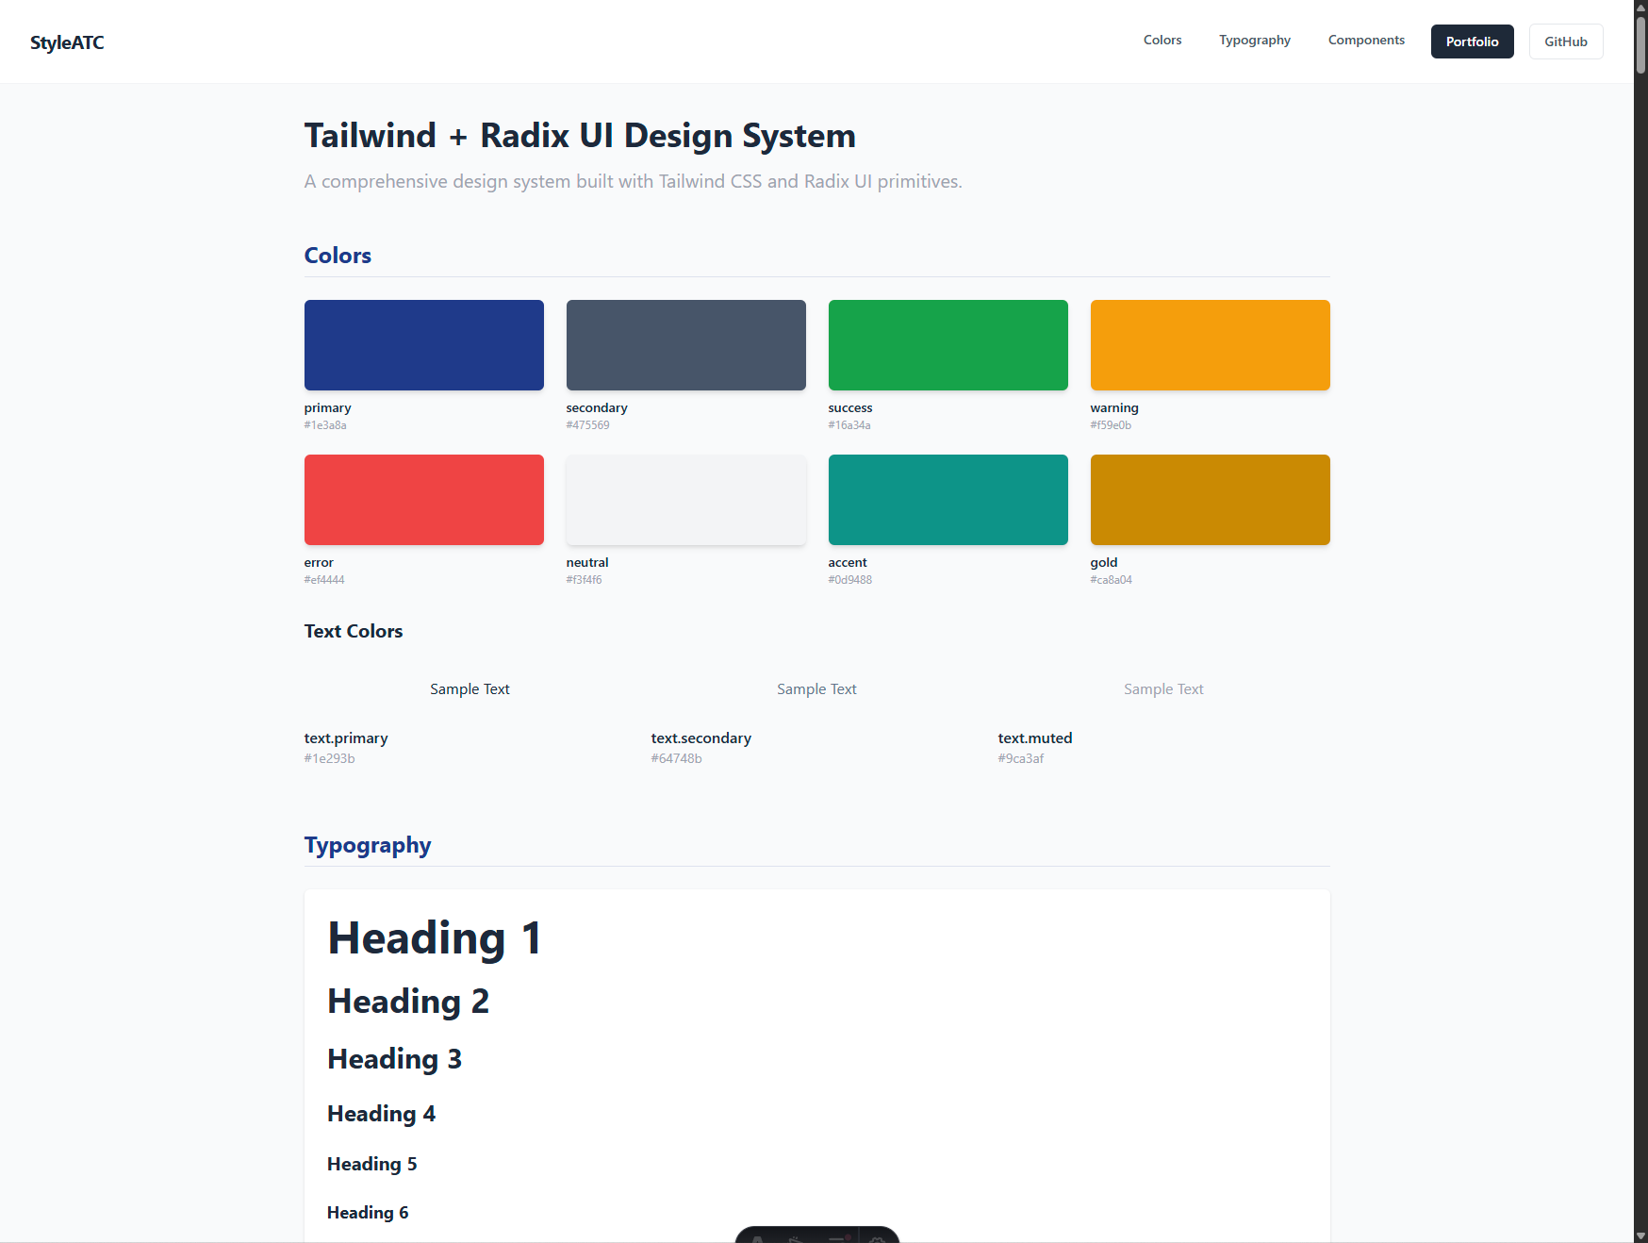Click the Heading 2 sample
The height and width of the screenshot is (1243, 1648).
[x=408, y=1002]
